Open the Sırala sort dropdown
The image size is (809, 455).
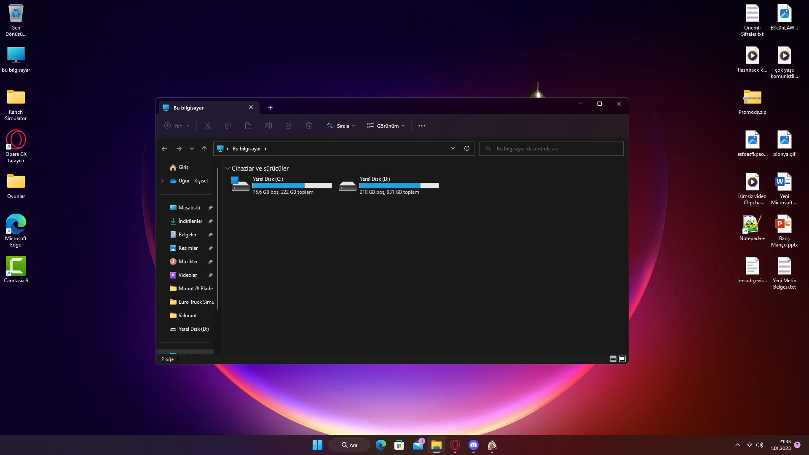pos(341,126)
